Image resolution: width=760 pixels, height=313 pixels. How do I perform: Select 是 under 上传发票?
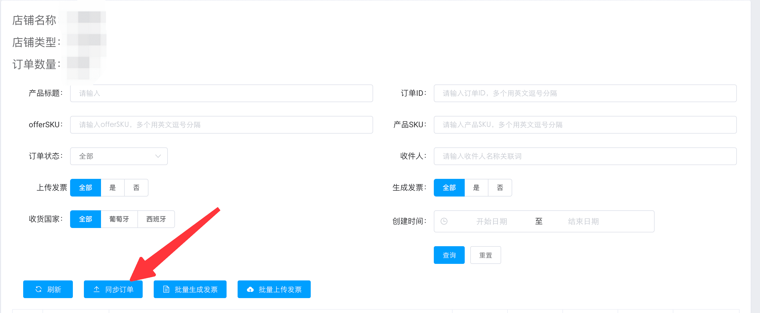pyautogui.click(x=113, y=188)
